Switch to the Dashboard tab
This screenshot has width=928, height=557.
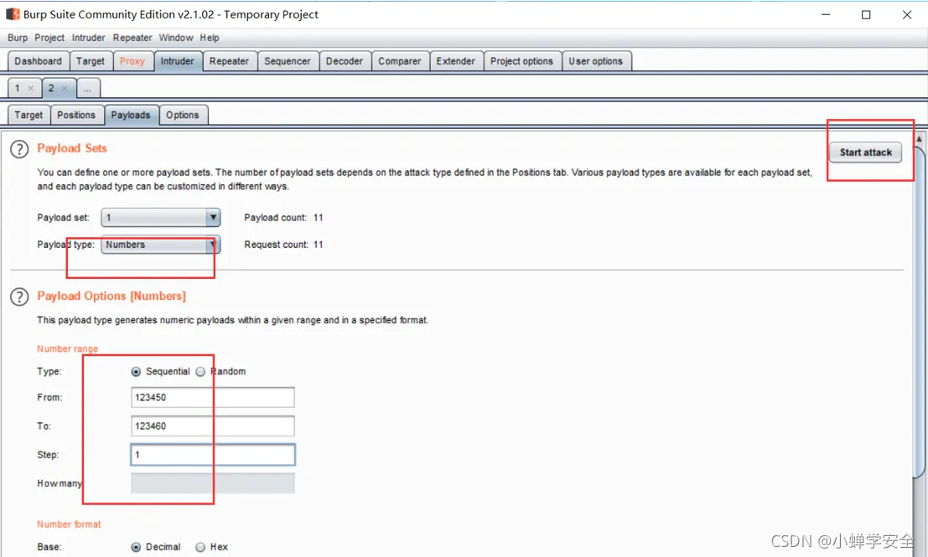38,61
